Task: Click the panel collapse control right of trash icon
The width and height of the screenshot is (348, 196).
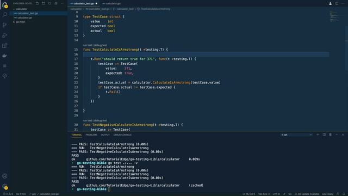Action: tap(337, 134)
